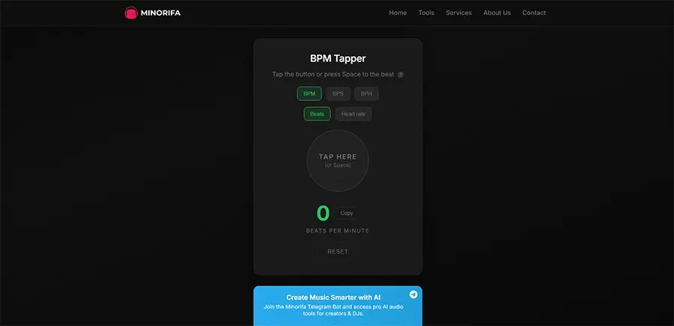Select the BPM unit toggle
The height and width of the screenshot is (326, 674).
click(x=309, y=93)
